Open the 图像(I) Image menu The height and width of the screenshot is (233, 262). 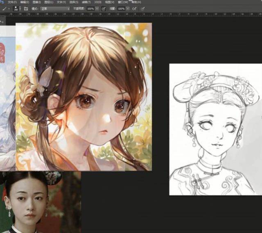37,2
